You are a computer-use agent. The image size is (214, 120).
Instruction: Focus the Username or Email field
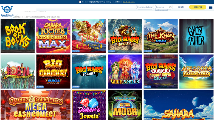point(145,7)
